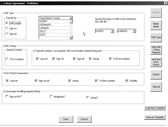Enable passenger travelling during Sign on/off

pyautogui.click(x=7, y=96)
